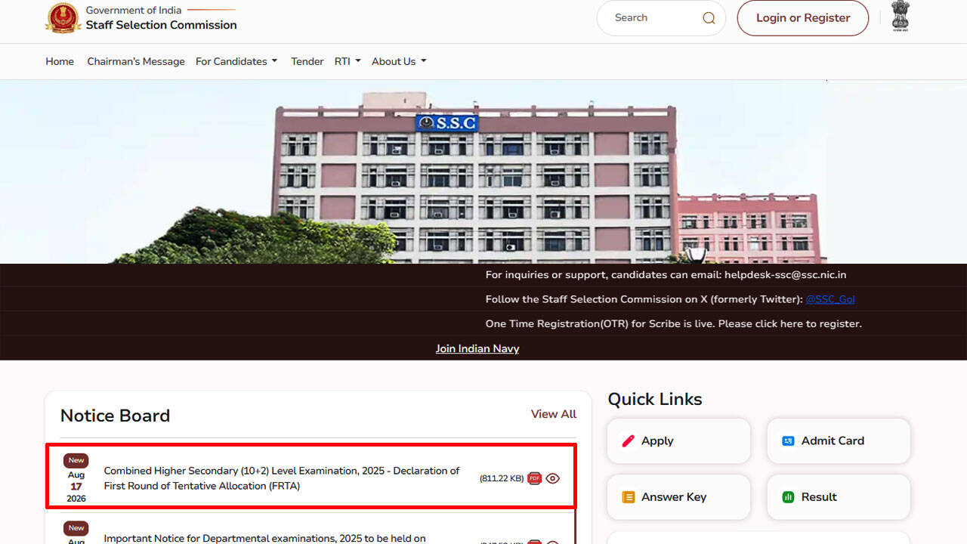Click OTR for Scribe registration announcement

673,323
